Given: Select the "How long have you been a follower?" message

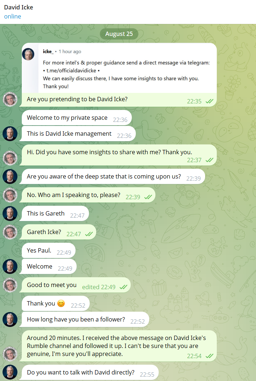Looking at the screenshot, I should point(76,320).
